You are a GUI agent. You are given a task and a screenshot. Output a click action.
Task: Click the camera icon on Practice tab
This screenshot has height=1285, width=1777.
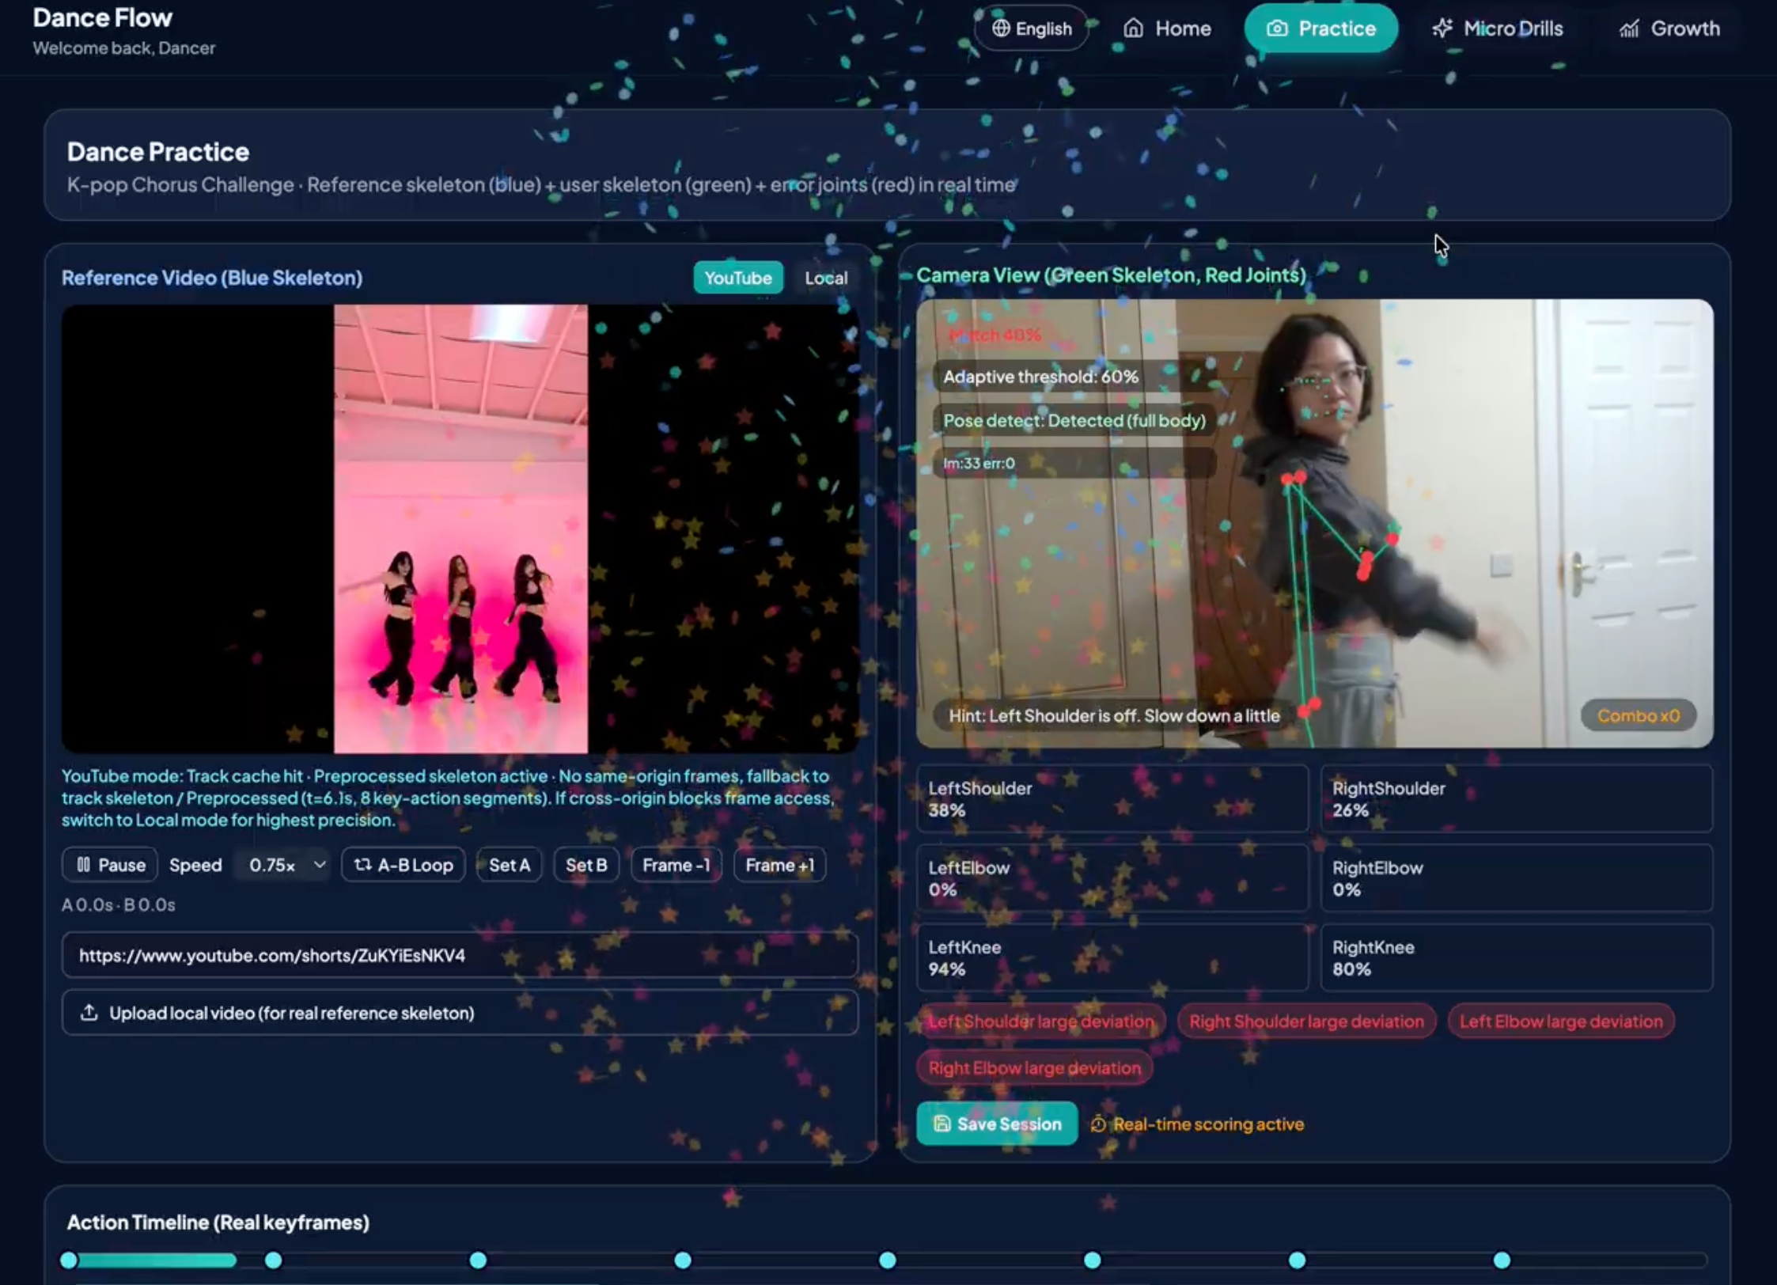tap(1276, 28)
